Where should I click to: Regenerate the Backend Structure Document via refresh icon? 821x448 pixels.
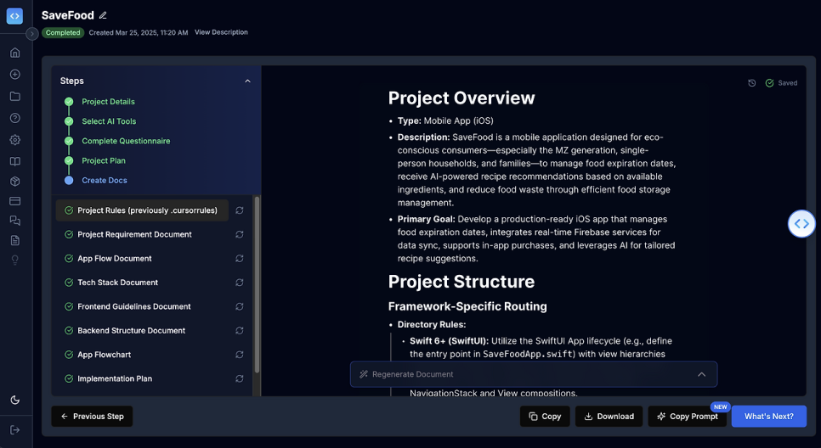point(240,330)
